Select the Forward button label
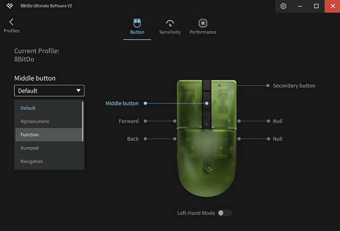 point(129,121)
